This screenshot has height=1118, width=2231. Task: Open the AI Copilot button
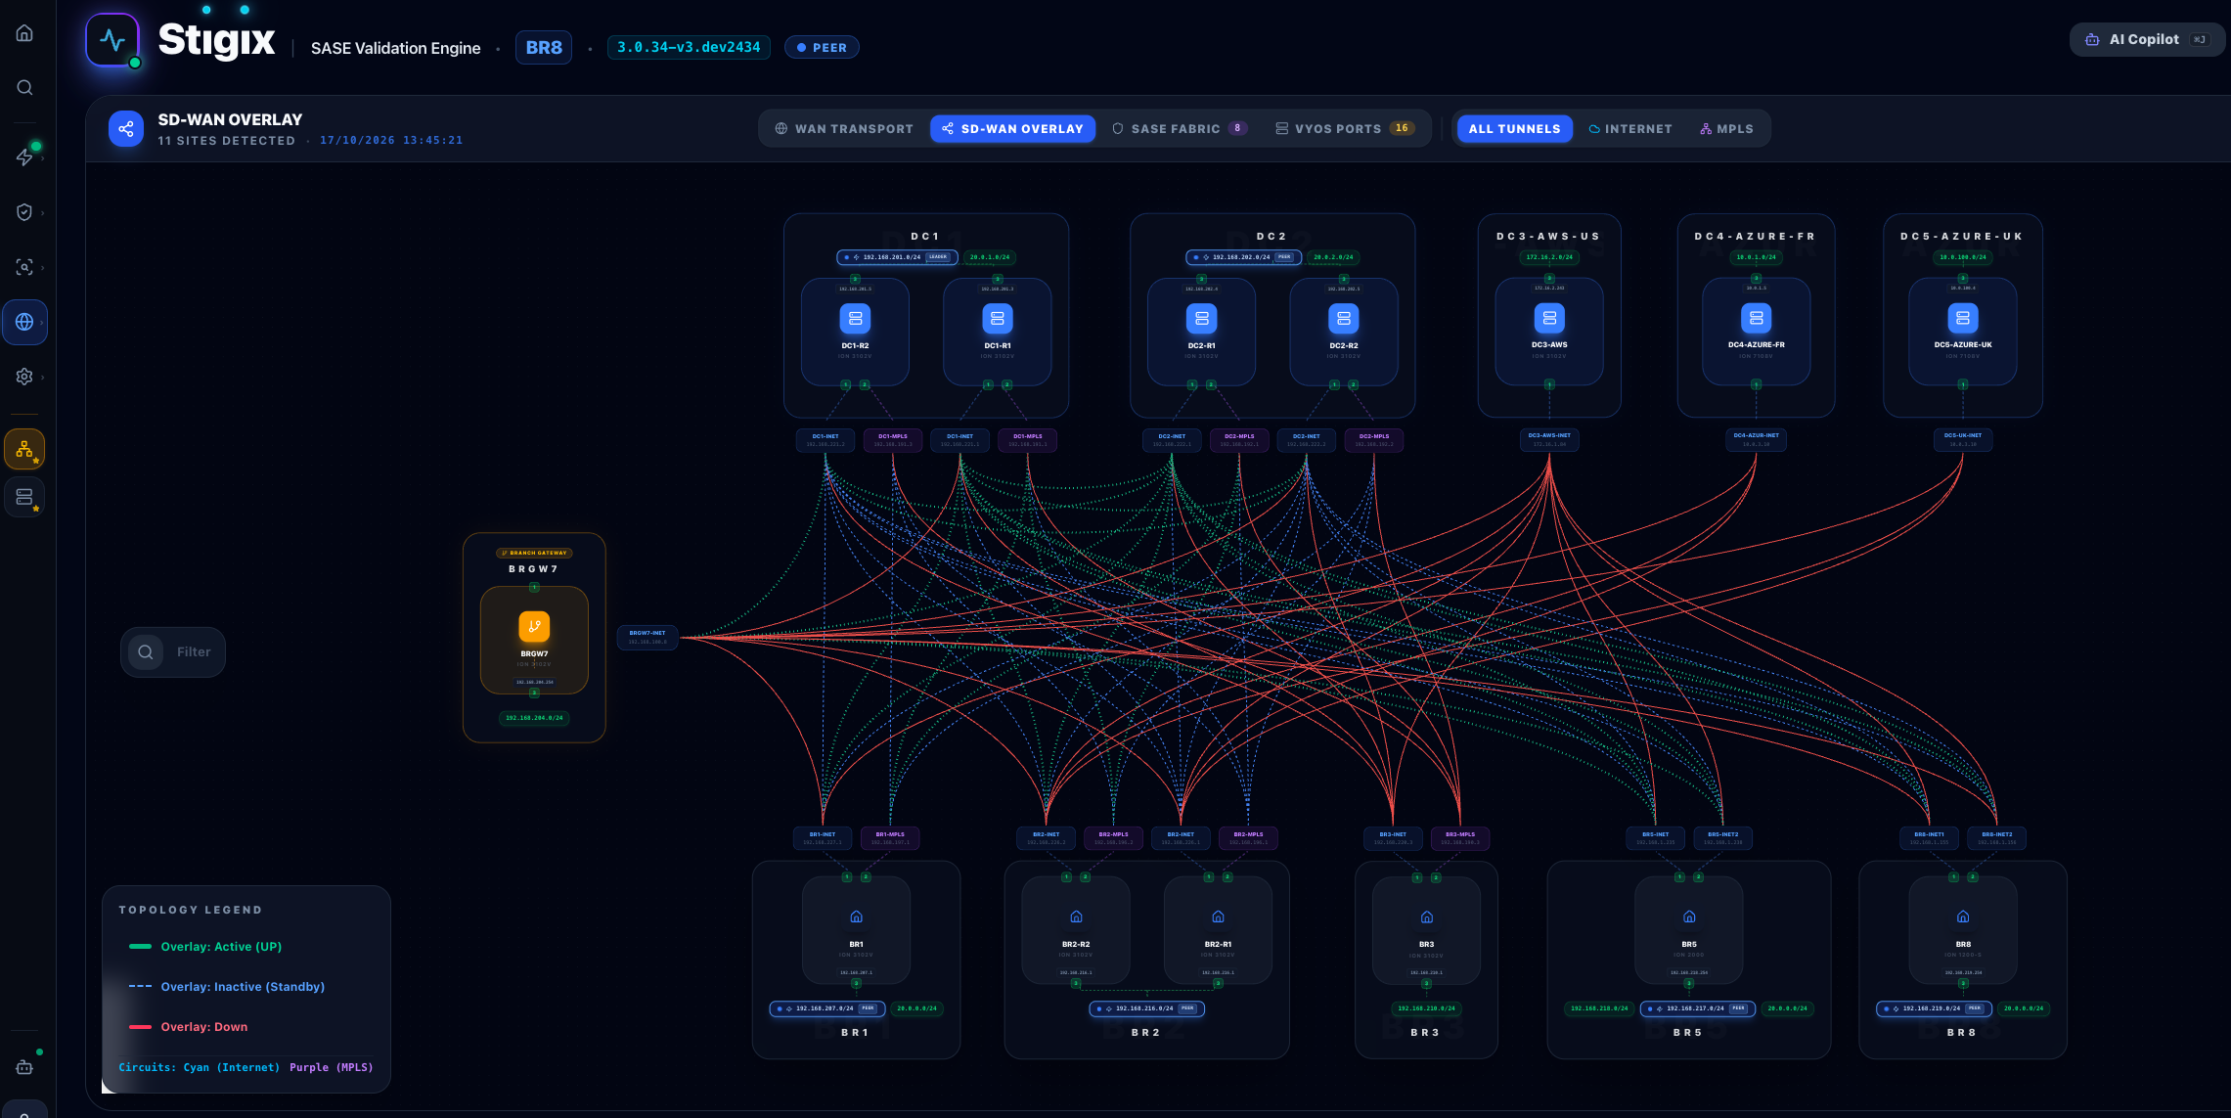(2146, 40)
